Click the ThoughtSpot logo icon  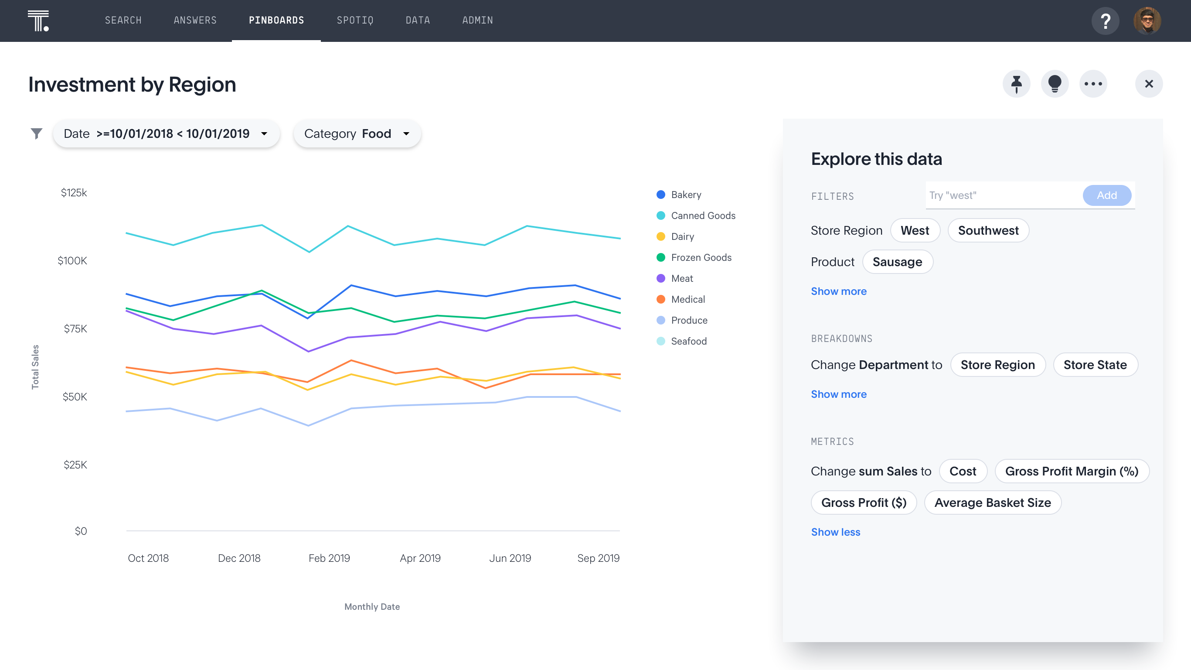[38, 21]
